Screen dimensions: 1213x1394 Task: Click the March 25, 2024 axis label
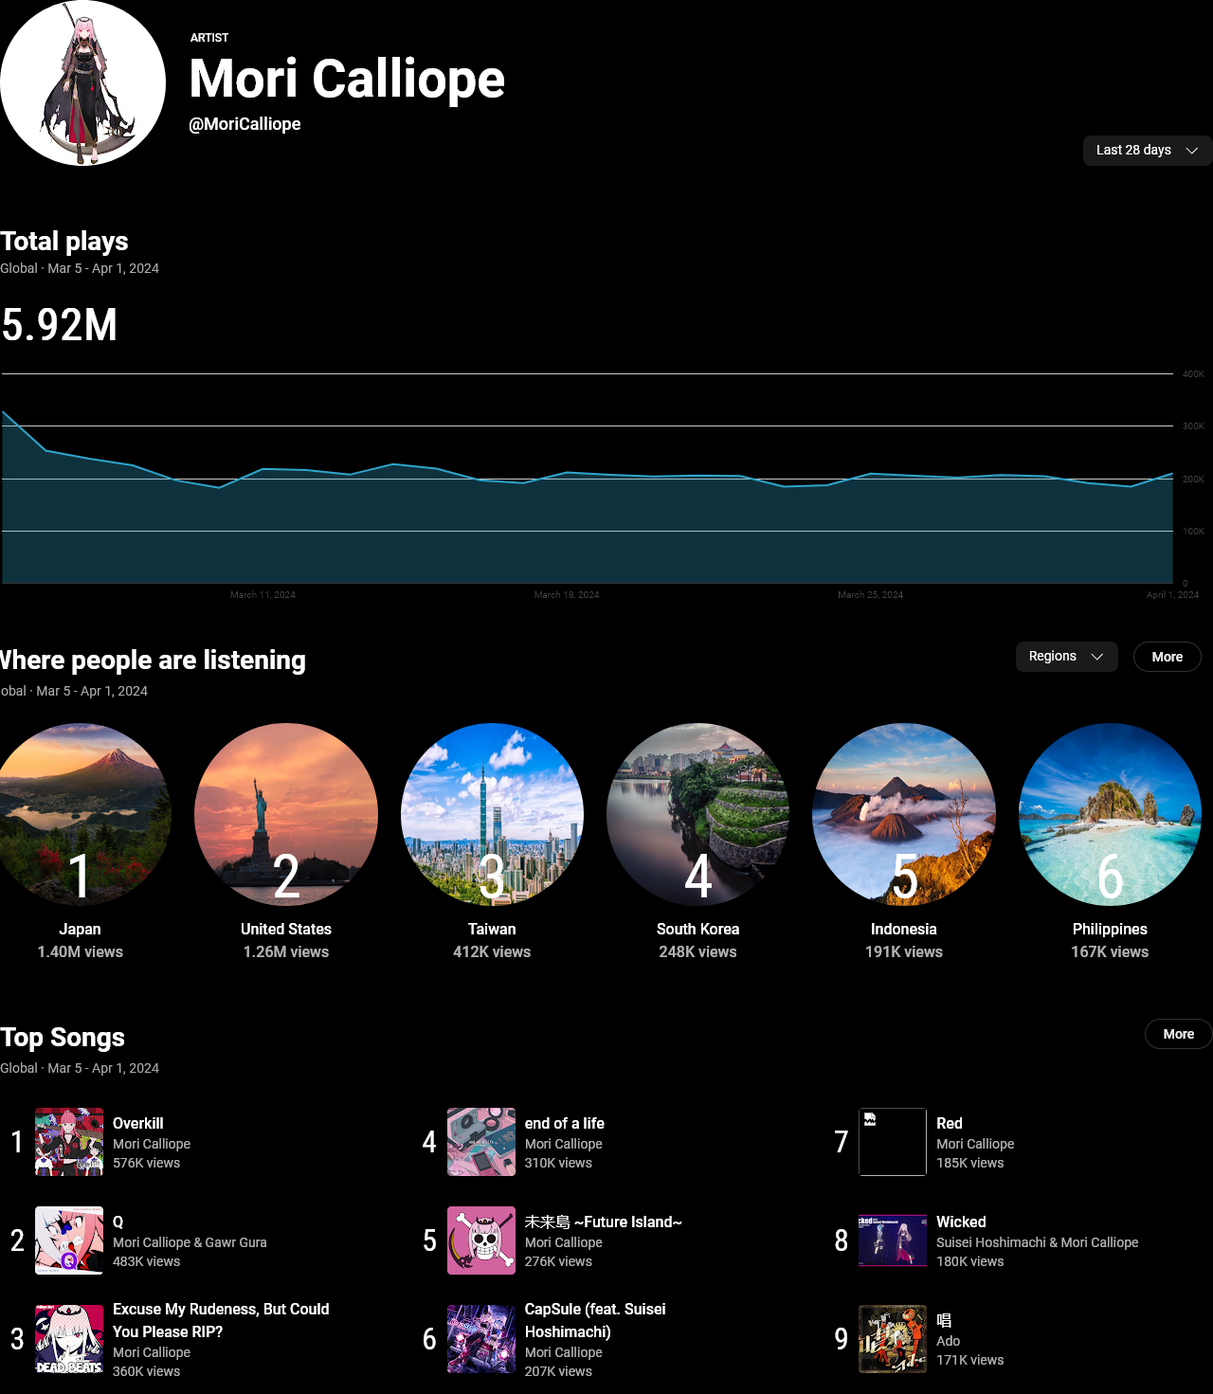point(870,595)
